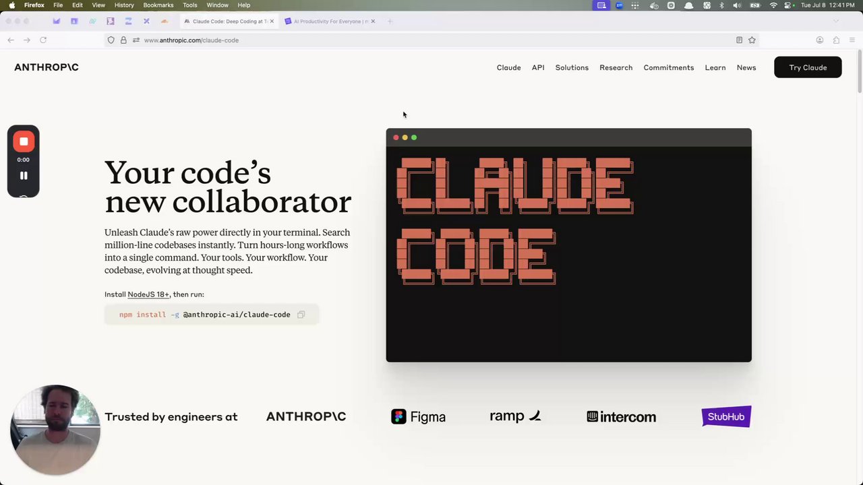Close the Claude Code tab
This screenshot has width=863, height=485.
(x=272, y=21)
